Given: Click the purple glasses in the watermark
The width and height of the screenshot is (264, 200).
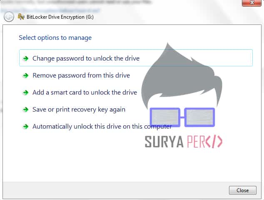Looking at the screenshot, I should 182,117.
